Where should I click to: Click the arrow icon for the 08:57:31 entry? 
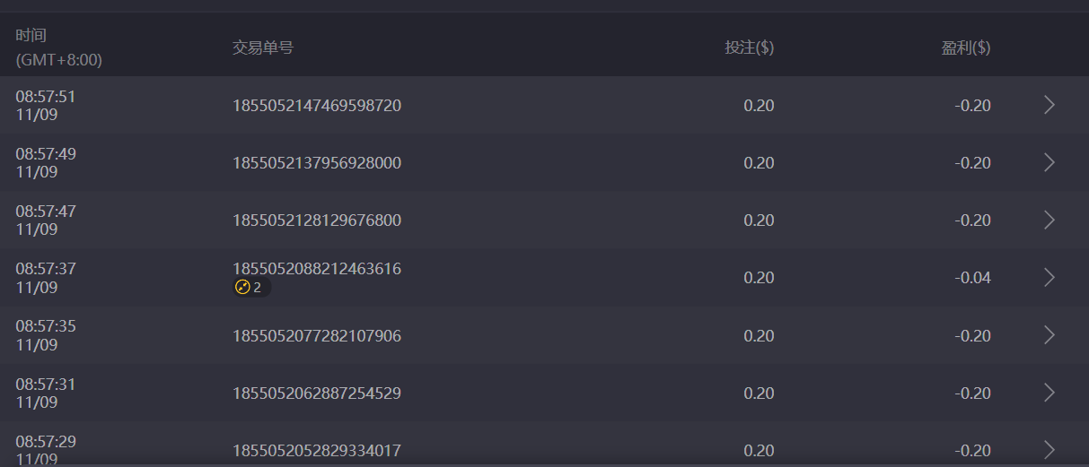click(x=1049, y=393)
